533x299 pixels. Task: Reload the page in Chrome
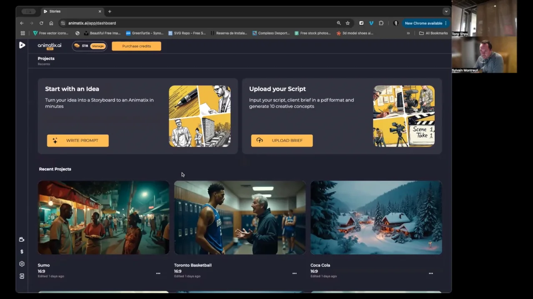click(41, 23)
